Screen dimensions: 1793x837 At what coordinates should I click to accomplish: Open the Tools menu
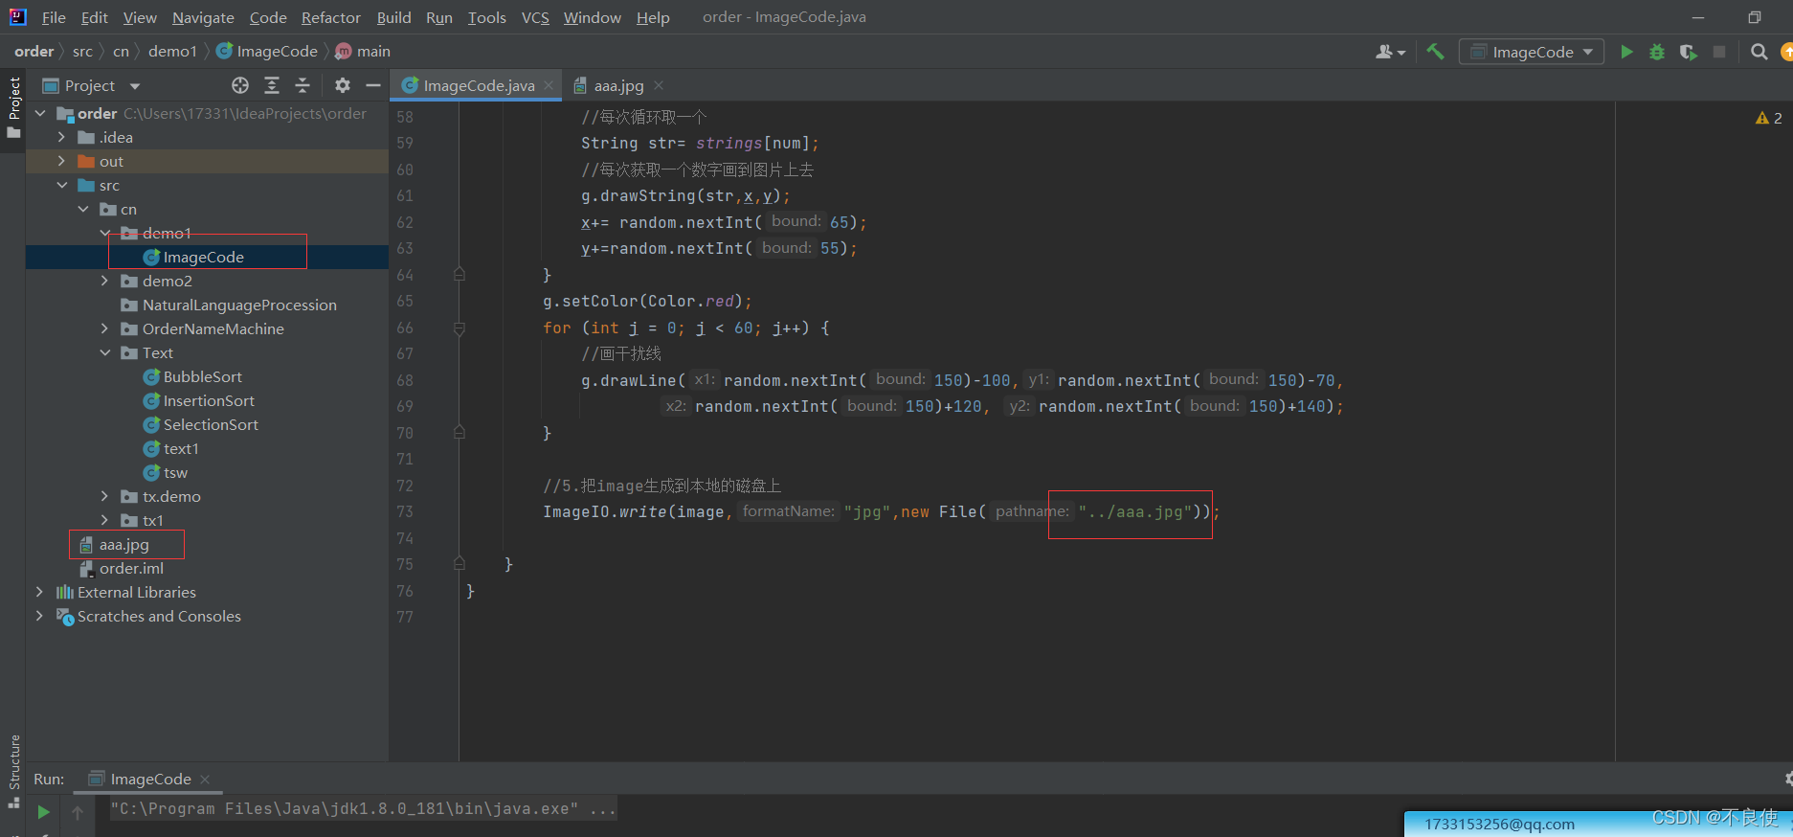point(487,17)
